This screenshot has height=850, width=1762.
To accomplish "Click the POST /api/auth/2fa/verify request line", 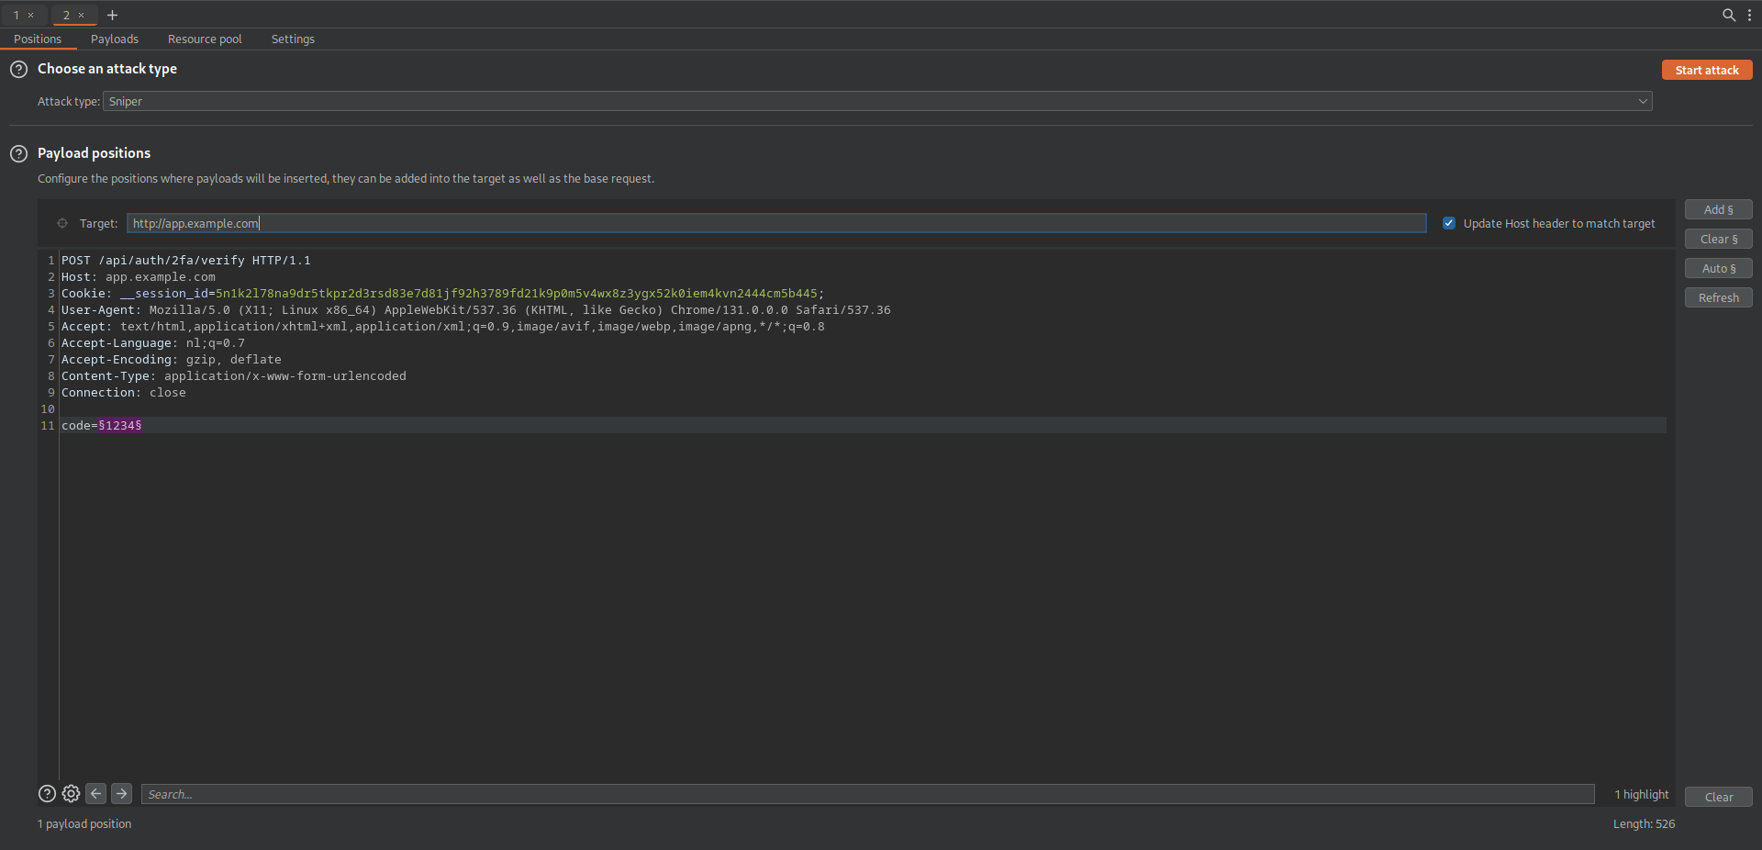I will coord(186,261).
